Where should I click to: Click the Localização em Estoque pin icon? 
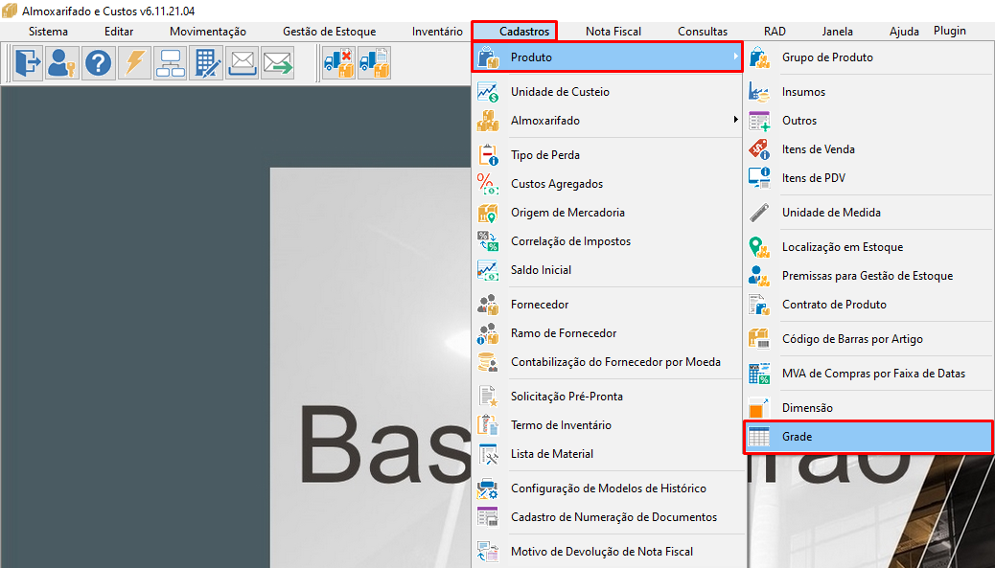pyautogui.click(x=759, y=247)
